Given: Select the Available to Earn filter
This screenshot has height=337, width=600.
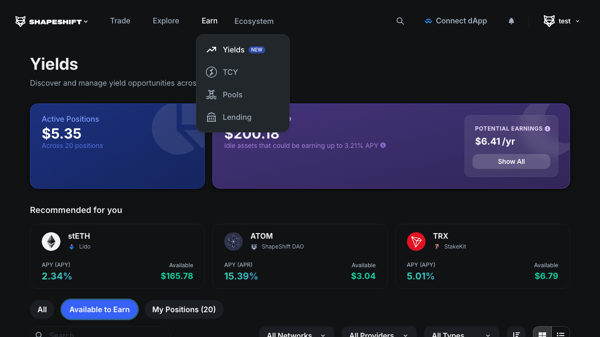Looking at the screenshot, I should click(x=99, y=309).
